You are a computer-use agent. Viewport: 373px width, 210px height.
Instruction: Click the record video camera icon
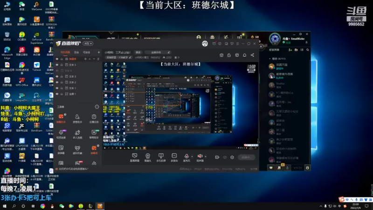(217, 157)
